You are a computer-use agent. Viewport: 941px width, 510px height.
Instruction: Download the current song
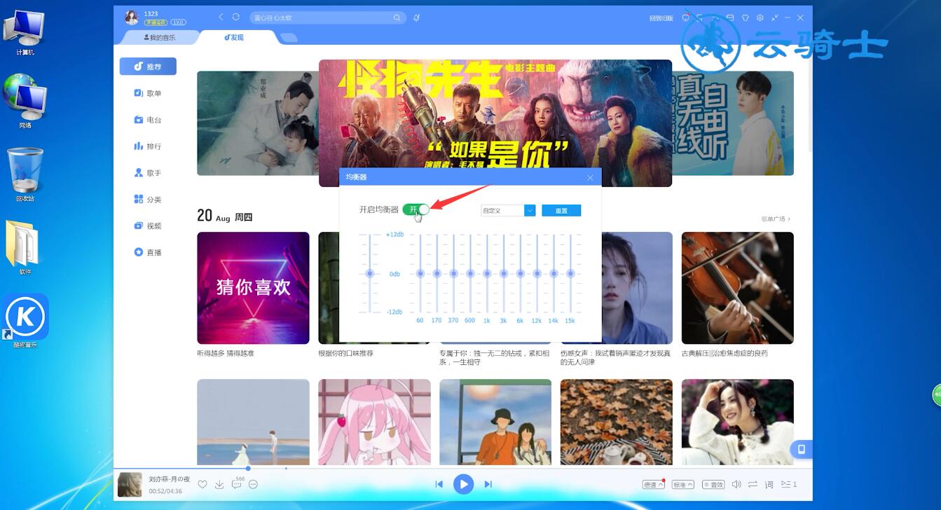click(219, 484)
